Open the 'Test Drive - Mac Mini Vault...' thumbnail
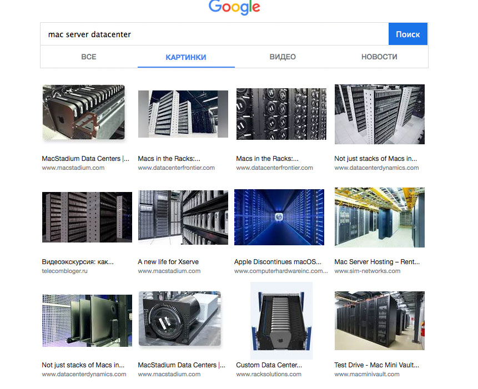This screenshot has height=389, width=478. (x=380, y=321)
